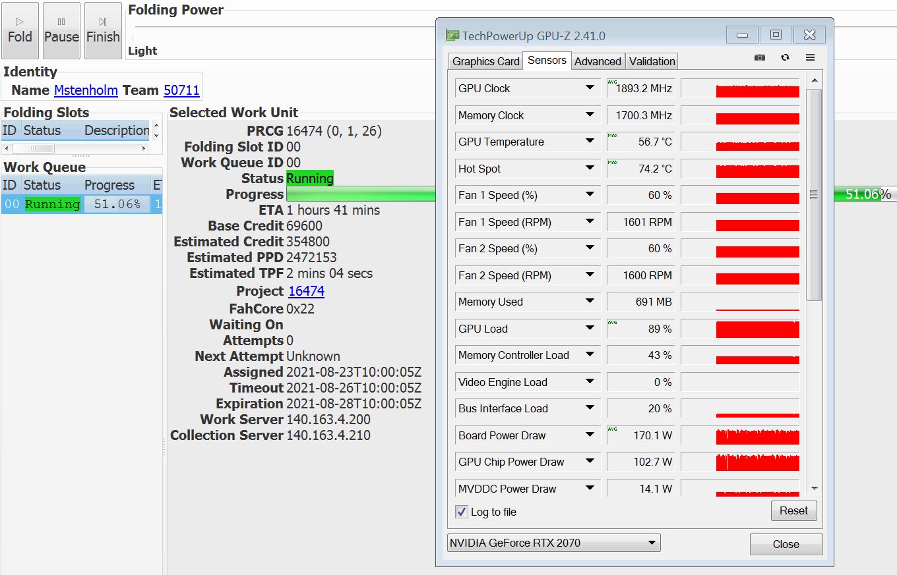Toggle the Log to file checkbox
897x575 pixels.
click(462, 512)
